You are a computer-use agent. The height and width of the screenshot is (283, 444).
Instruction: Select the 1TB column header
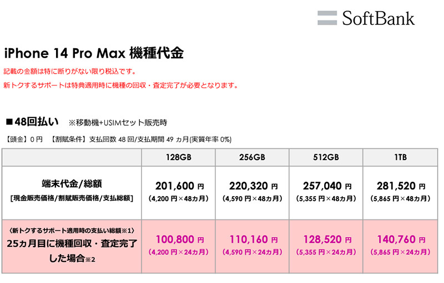point(398,157)
